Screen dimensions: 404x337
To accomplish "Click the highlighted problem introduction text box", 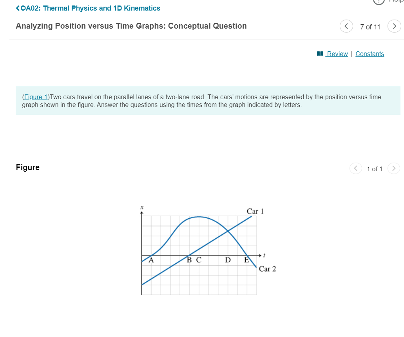I will click(202, 101).
